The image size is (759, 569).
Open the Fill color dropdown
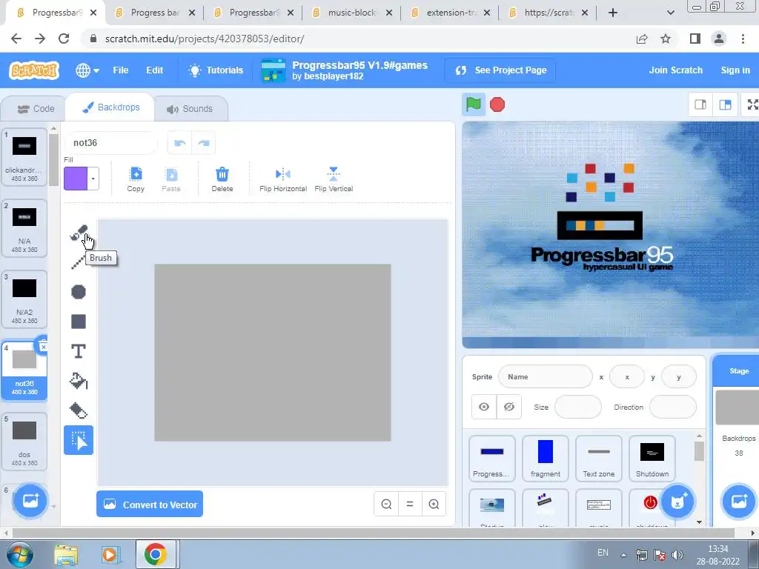[93, 179]
